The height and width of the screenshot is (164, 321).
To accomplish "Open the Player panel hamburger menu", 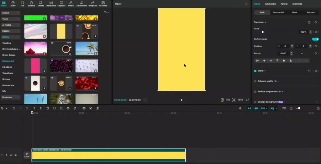I will [246, 4].
